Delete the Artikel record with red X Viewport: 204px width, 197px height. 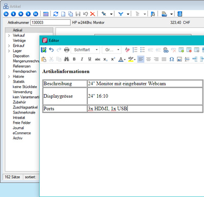(x=92, y=14)
